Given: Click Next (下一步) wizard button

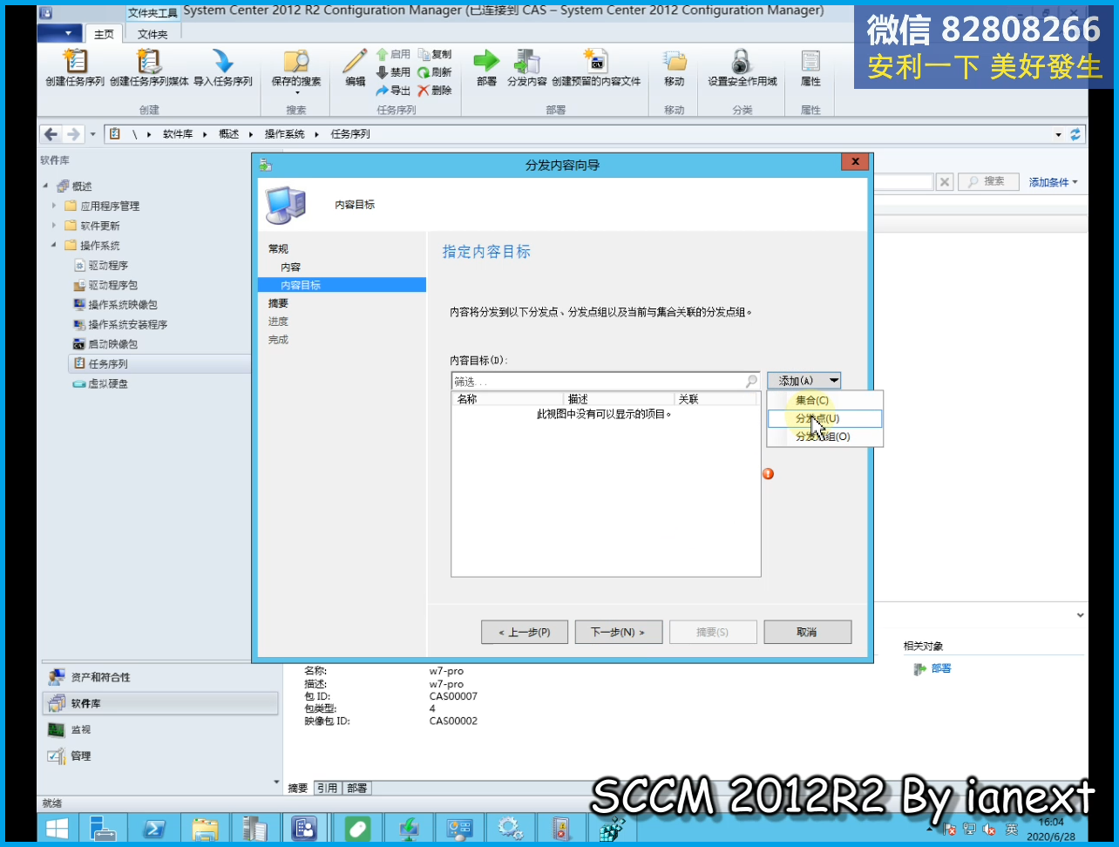Looking at the screenshot, I should coord(619,632).
